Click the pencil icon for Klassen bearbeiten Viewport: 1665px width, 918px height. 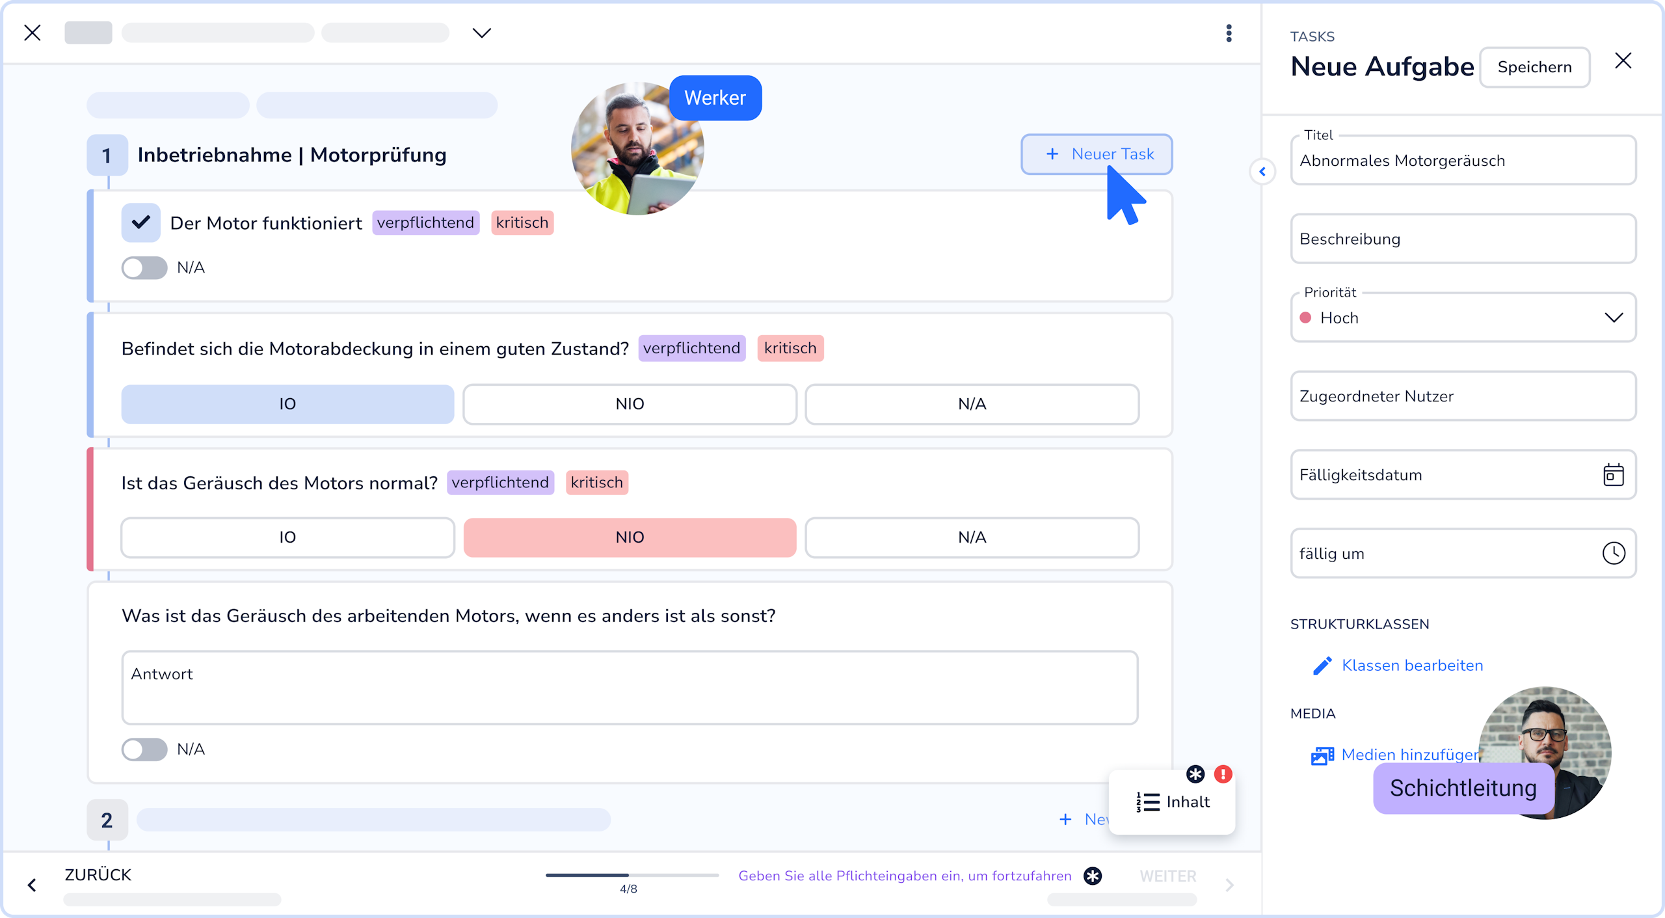click(x=1322, y=666)
